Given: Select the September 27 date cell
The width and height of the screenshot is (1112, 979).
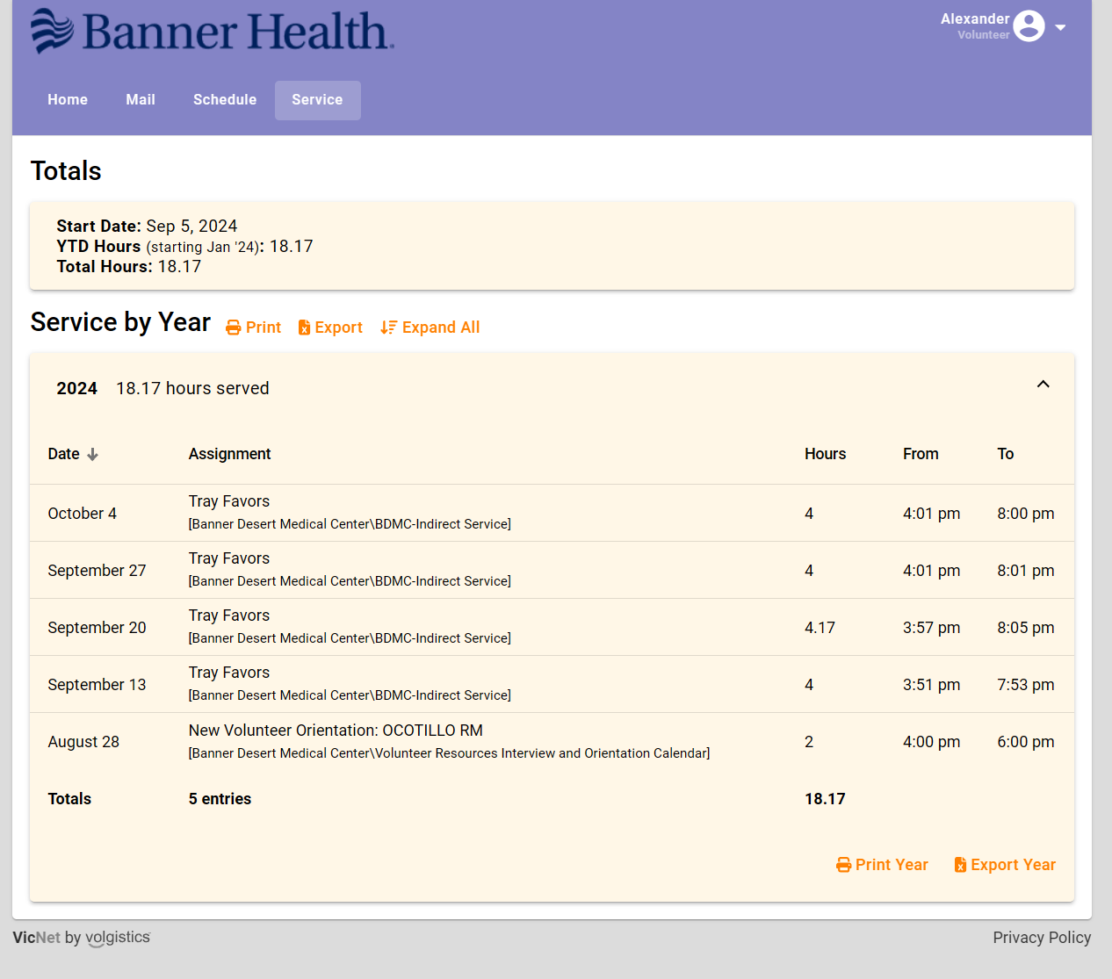Looking at the screenshot, I should (x=97, y=571).
